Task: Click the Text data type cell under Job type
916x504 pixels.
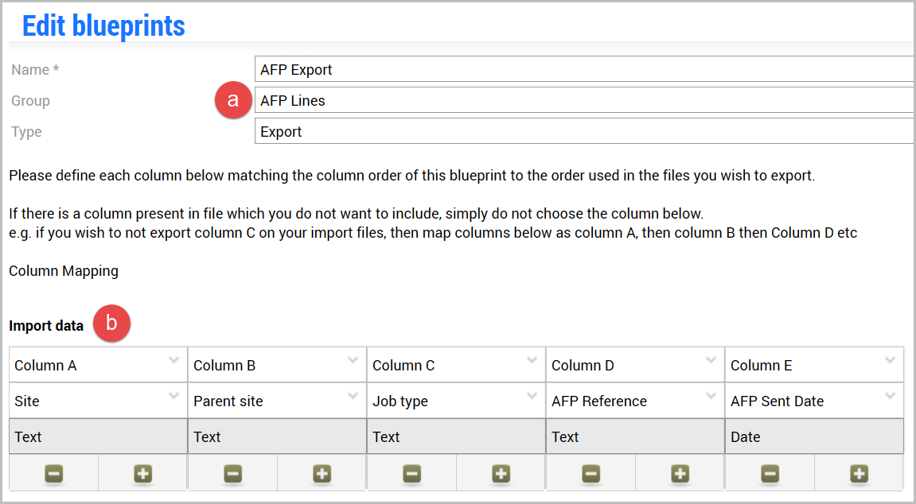Action: pos(456,436)
